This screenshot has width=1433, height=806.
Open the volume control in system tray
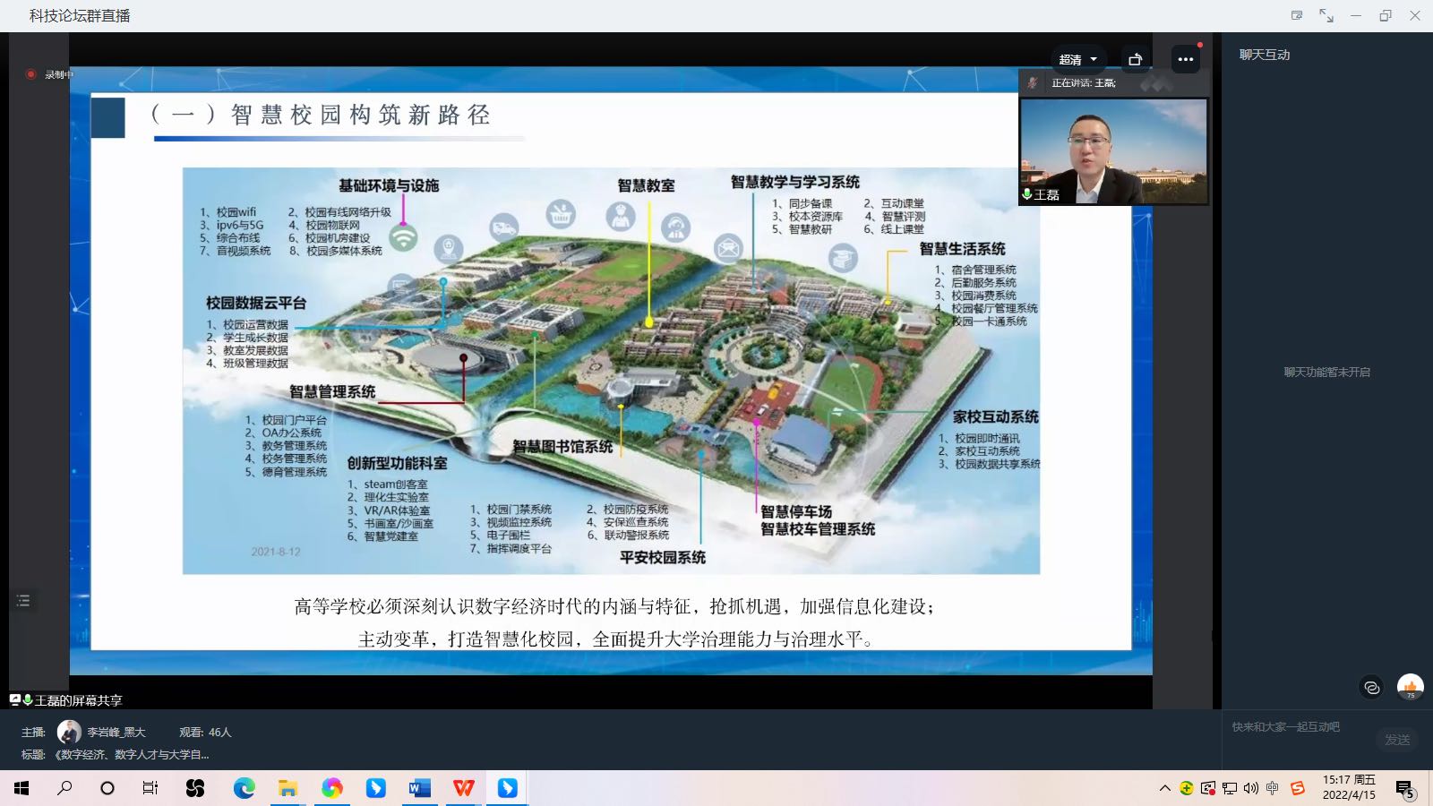tap(1251, 788)
